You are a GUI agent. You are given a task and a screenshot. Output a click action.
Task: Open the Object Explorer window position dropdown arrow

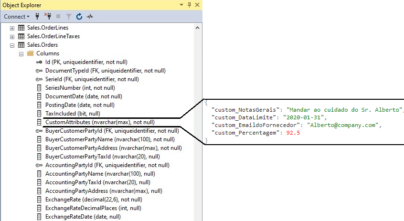(181, 5)
